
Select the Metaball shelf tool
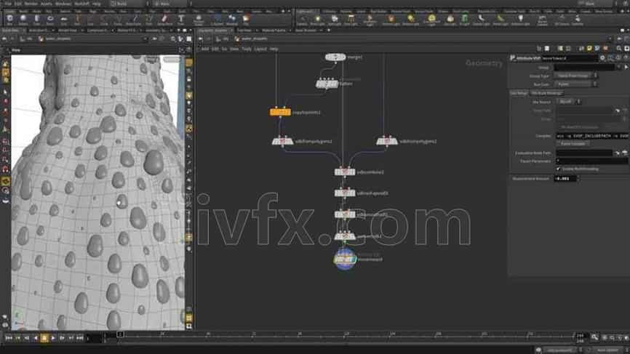(x=232, y=20)
